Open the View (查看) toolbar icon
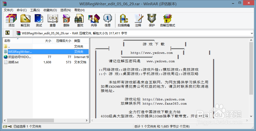Image resolution: width=256 pixels, height=131 pixels. 52,20
